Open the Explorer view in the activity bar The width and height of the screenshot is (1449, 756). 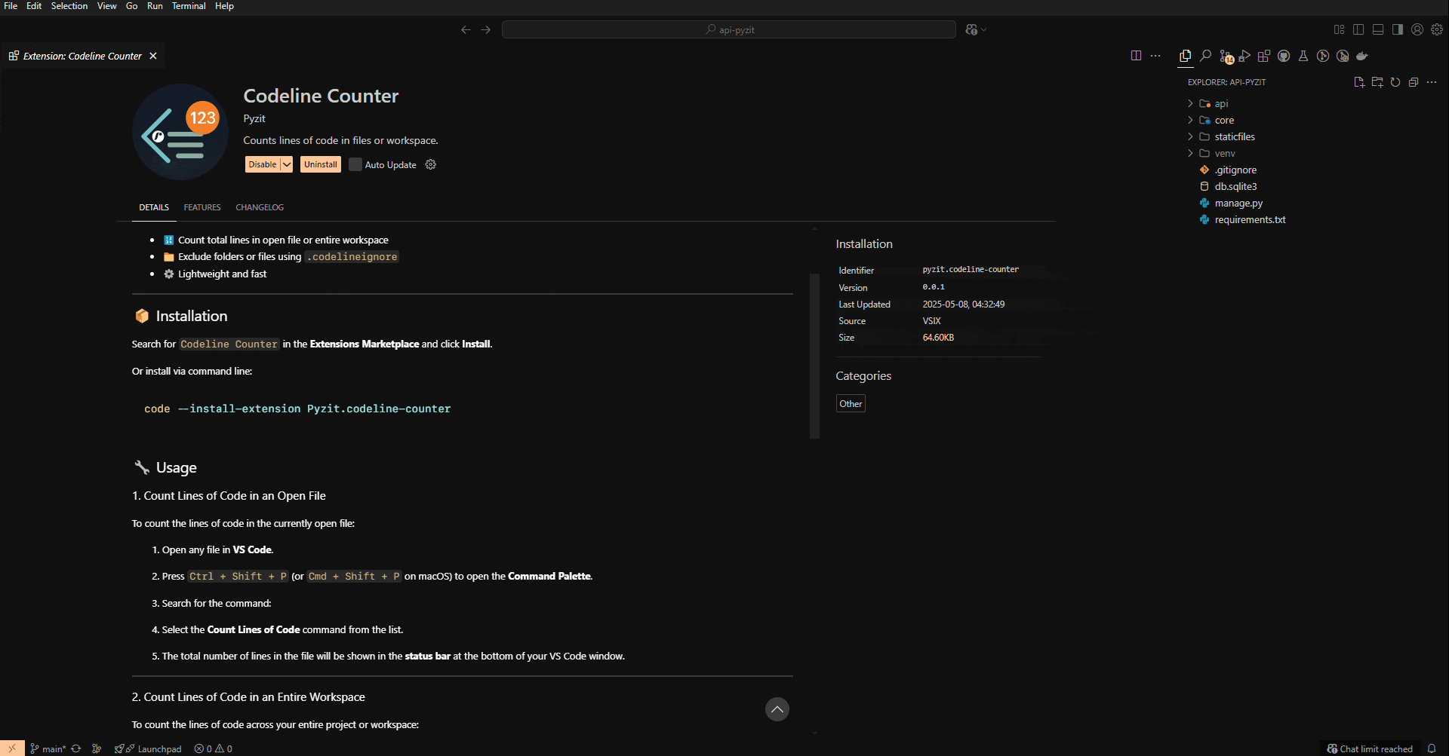(x=1185, y=56)
